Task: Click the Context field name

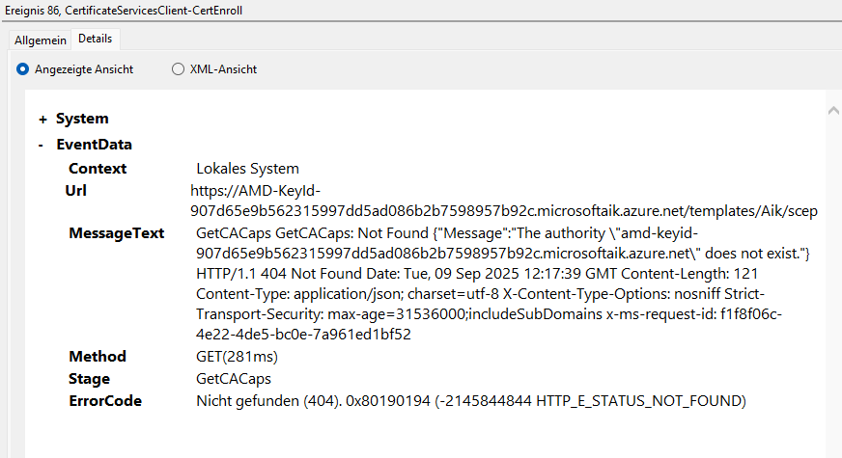Action: [98, 169]
